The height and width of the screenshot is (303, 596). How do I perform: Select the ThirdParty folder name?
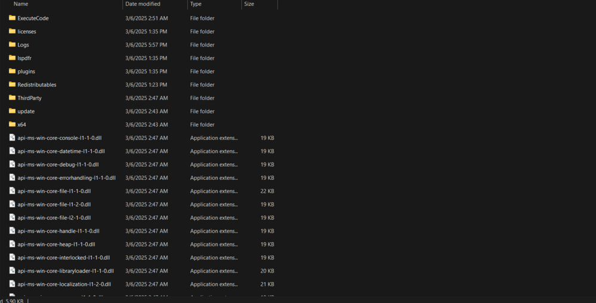30,98
